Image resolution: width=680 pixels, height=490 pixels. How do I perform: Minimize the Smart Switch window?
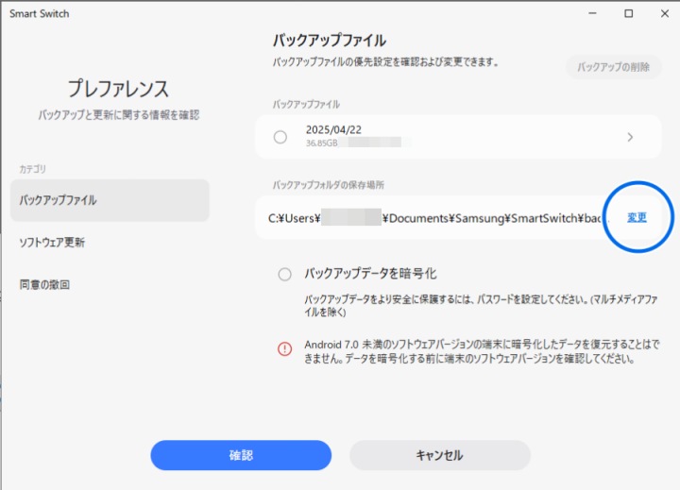pos(592,14)
